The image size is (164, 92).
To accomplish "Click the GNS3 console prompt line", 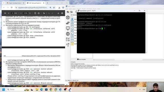I will pyautogui.click(x=72, y=71).
